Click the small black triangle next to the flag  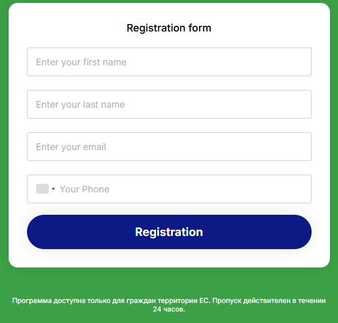(53, 189)
